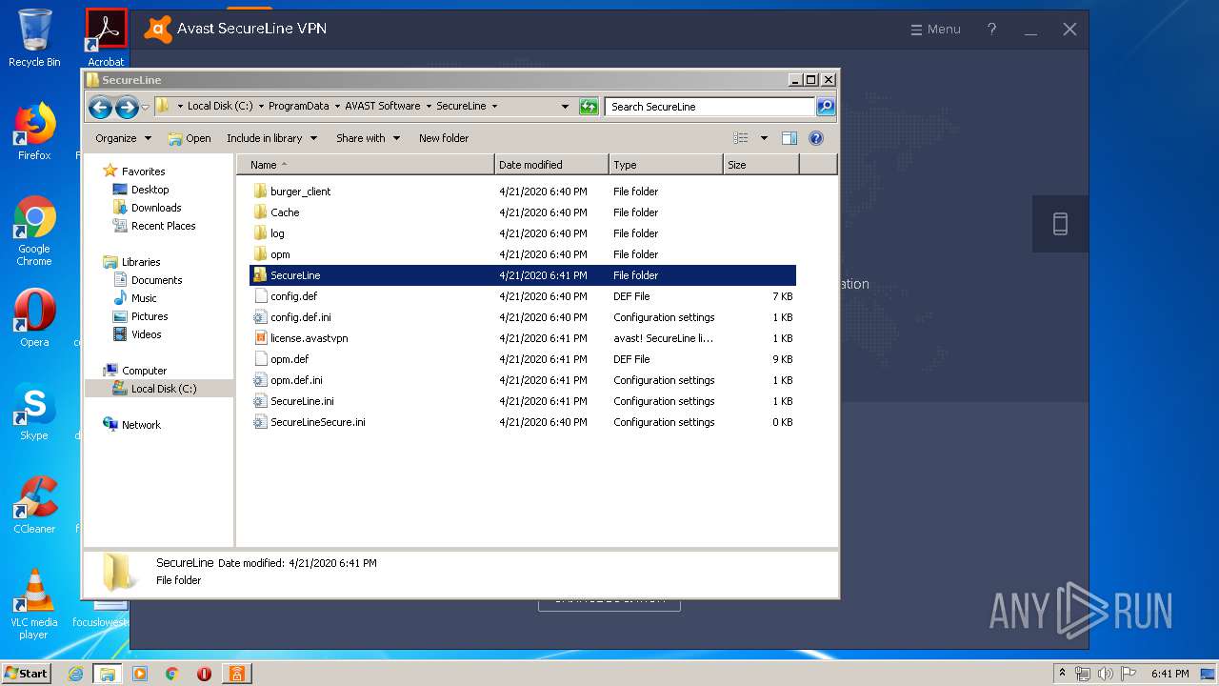Expand ProgramData breadcrumb arrow
The image size is (1219, 686).
point(337,106)
